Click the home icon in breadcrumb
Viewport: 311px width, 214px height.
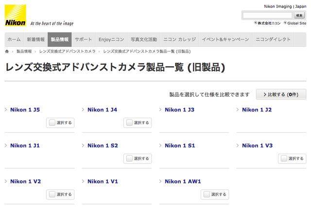7,52
